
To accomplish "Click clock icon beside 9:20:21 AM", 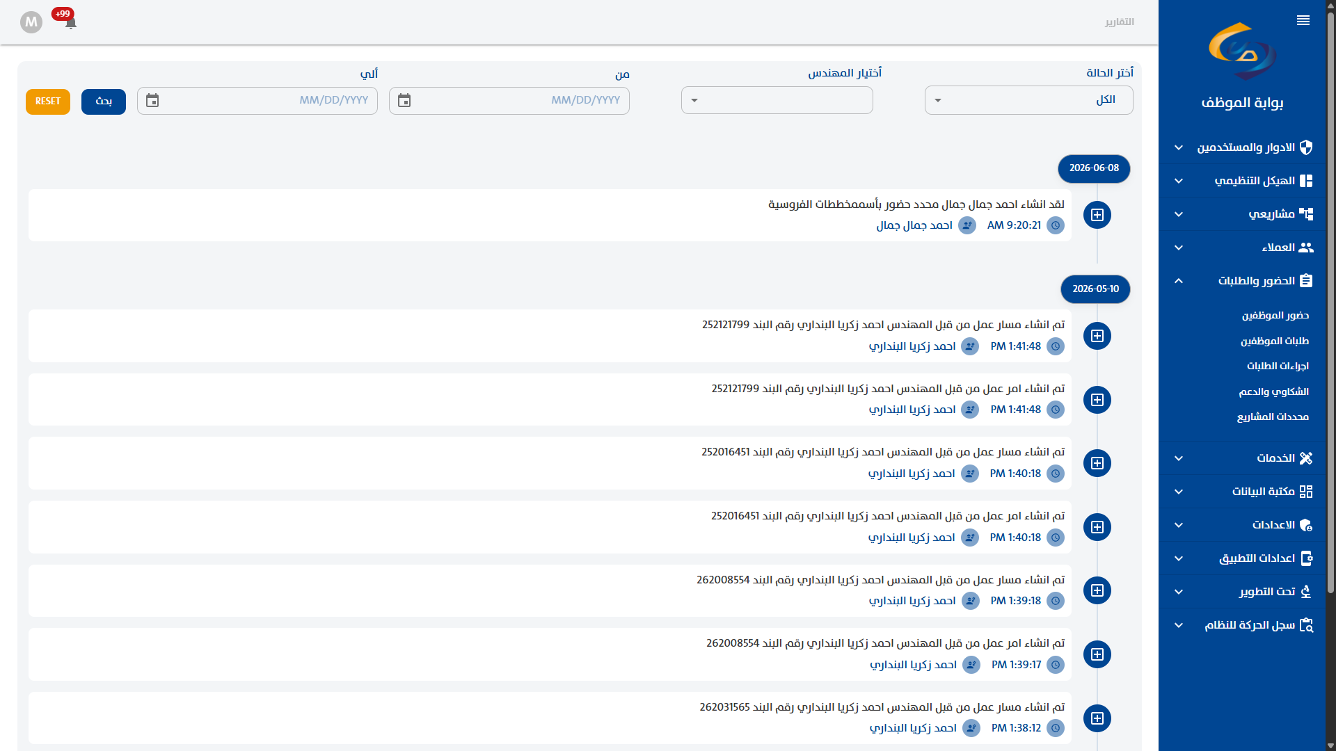I will [1056, 225].
